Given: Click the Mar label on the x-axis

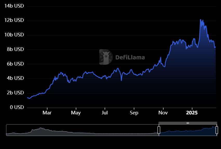Looking at the screenshot, I should pyautogui.click(x=47, y=113).
